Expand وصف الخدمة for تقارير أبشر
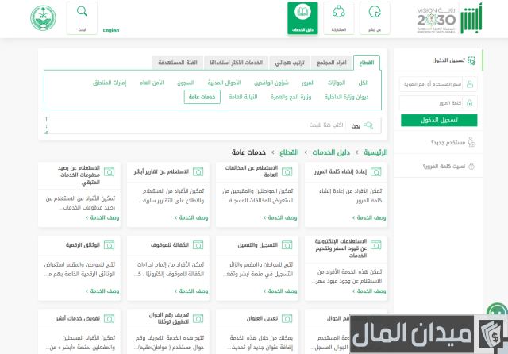Screen dimensions: 508x354 [x=191, y=217]
